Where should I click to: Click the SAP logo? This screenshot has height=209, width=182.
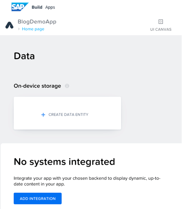(20, 7)
